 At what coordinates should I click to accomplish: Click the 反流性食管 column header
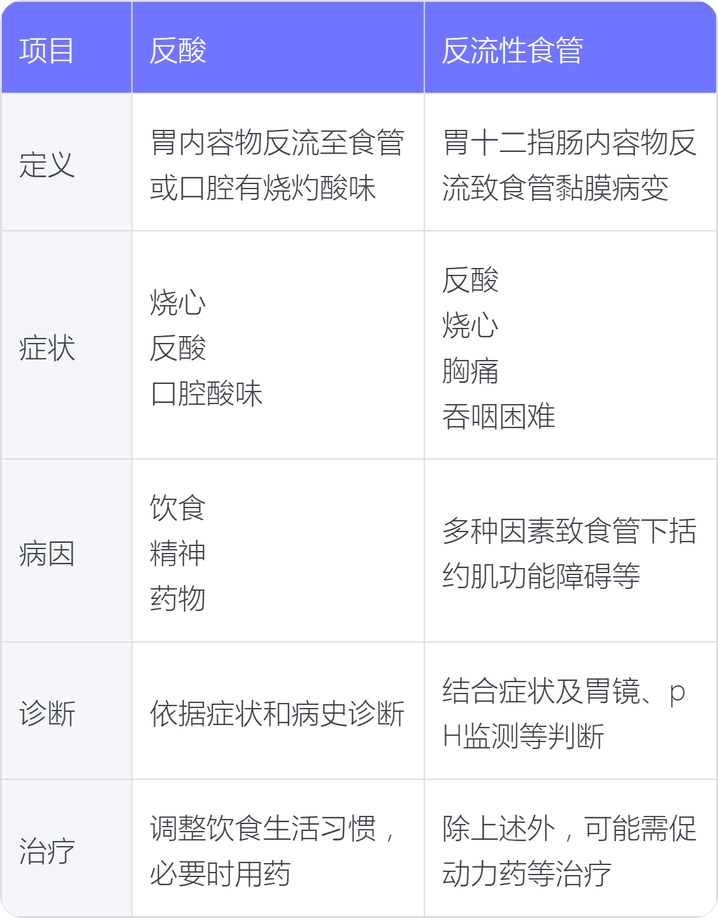(x=571, y=47)
